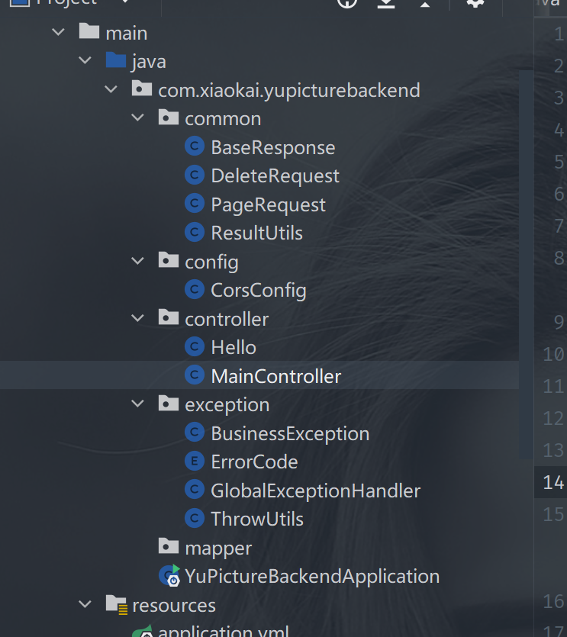
Task: Click the exception package folder icon
Action: point(169,404)
